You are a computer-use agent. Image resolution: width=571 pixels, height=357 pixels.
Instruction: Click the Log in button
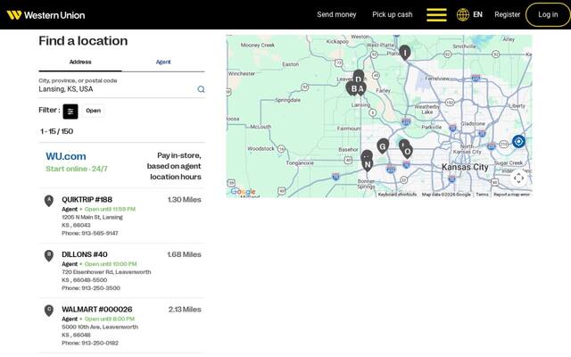[548, 14]
